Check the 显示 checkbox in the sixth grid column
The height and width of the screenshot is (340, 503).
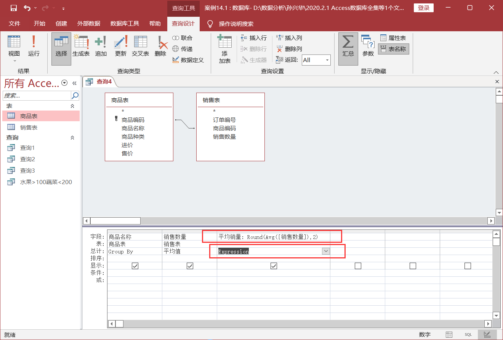coord(468,266)
